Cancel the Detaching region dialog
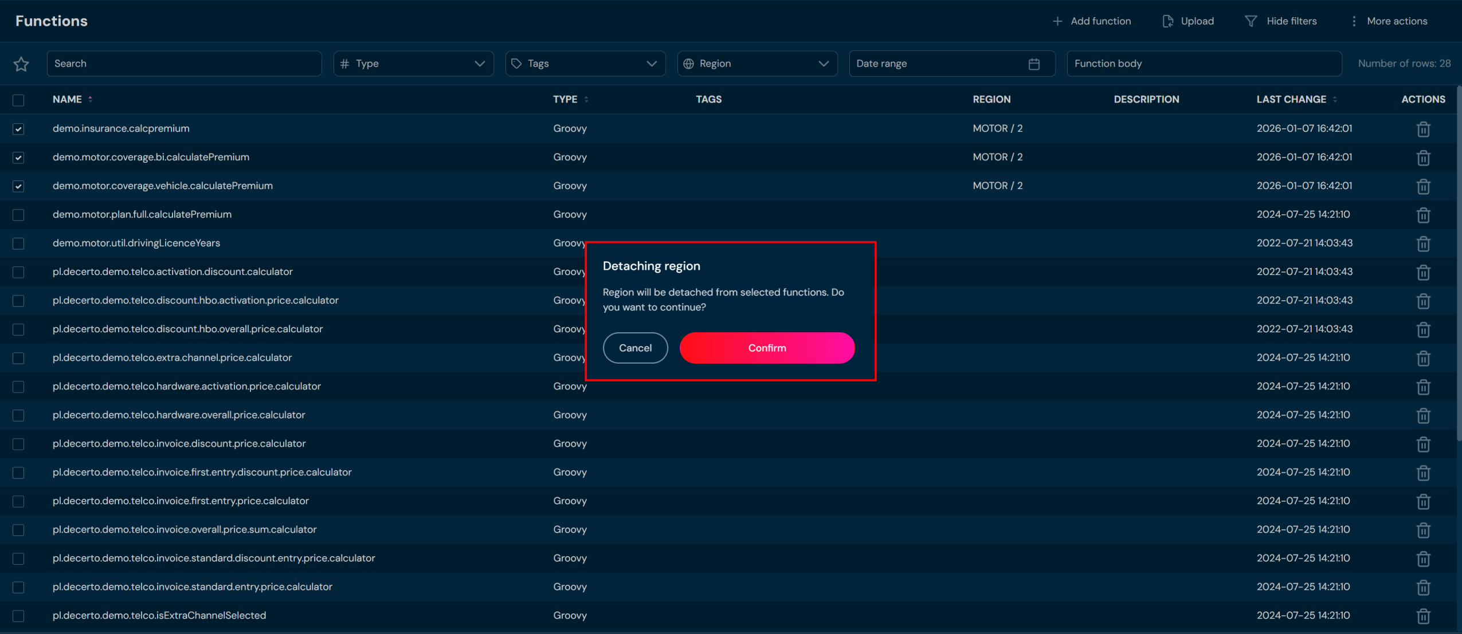Viewport: 1462px width, 634px height. point(635,348)
